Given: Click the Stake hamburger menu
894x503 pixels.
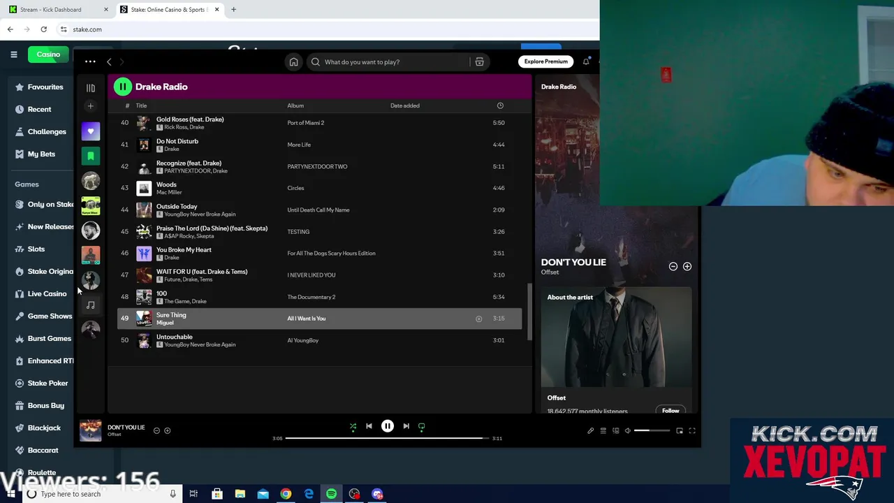Looking at the screenshot, I should tap(13, 54).
